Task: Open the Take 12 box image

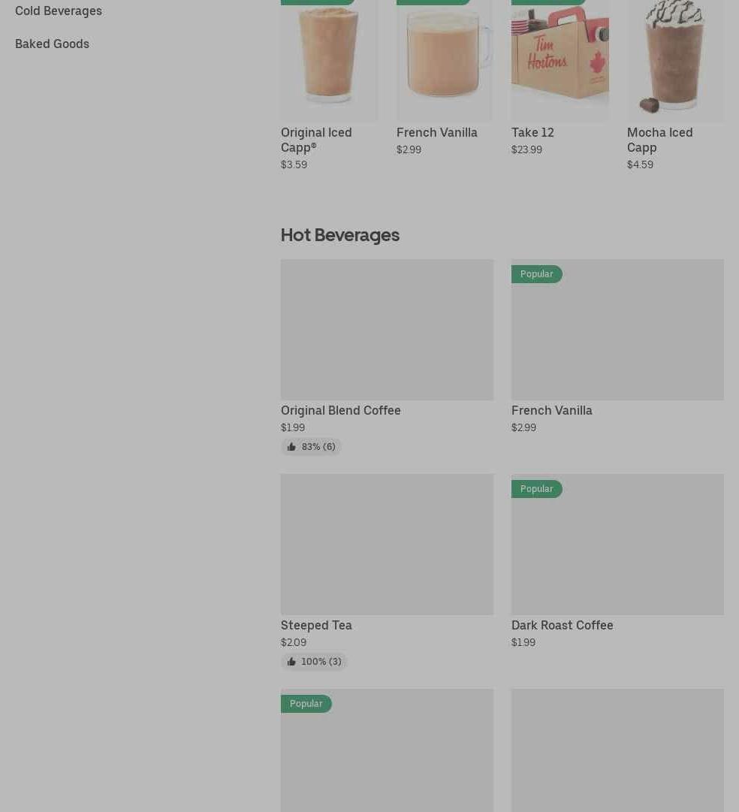Action: pyautogui.click(x=560, y=60)
